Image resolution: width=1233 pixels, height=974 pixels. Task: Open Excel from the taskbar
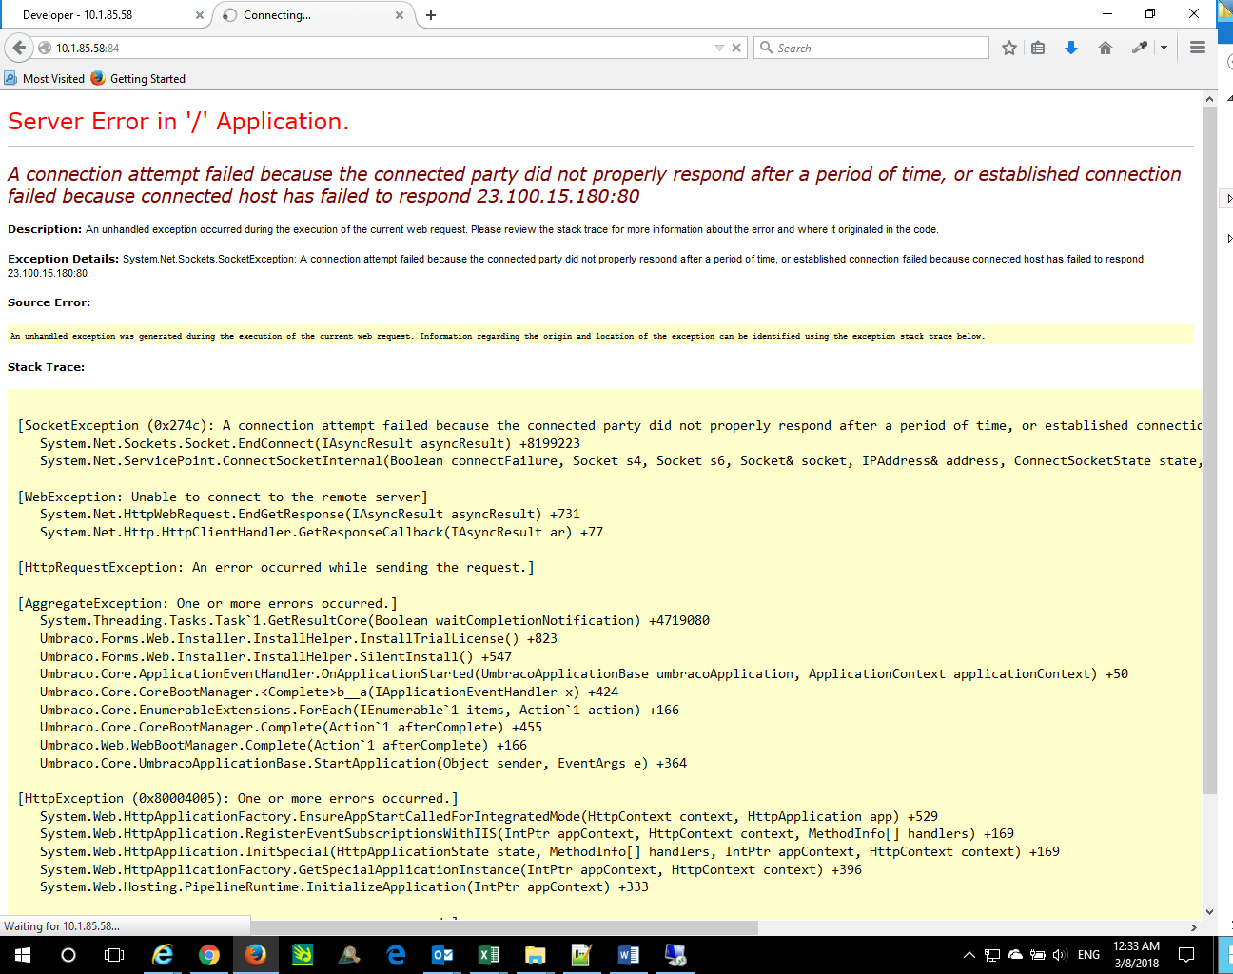pos(489,955)
